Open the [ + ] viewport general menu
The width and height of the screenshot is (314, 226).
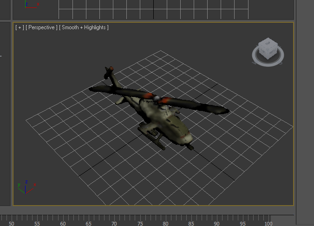tap(20, 27)
